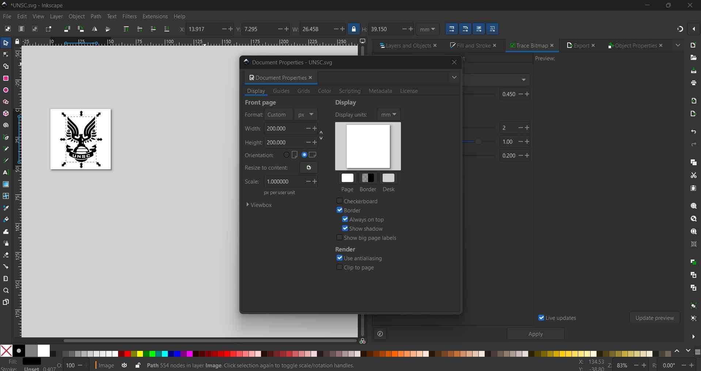Viewport: 701px width, 371px height.
Task: Open the License tab
Action: tap(409, 91)
